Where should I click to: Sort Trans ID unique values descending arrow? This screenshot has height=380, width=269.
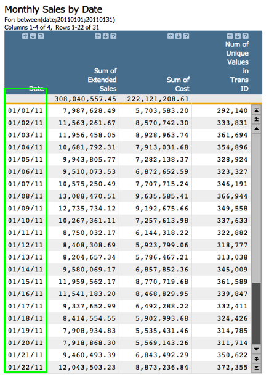(x=238, y=36)
